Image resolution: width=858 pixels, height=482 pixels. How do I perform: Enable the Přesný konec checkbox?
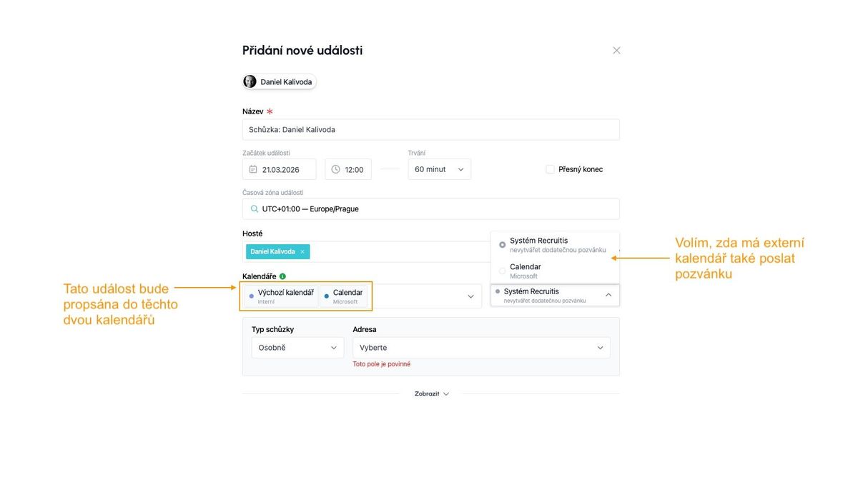click(550, 169)
